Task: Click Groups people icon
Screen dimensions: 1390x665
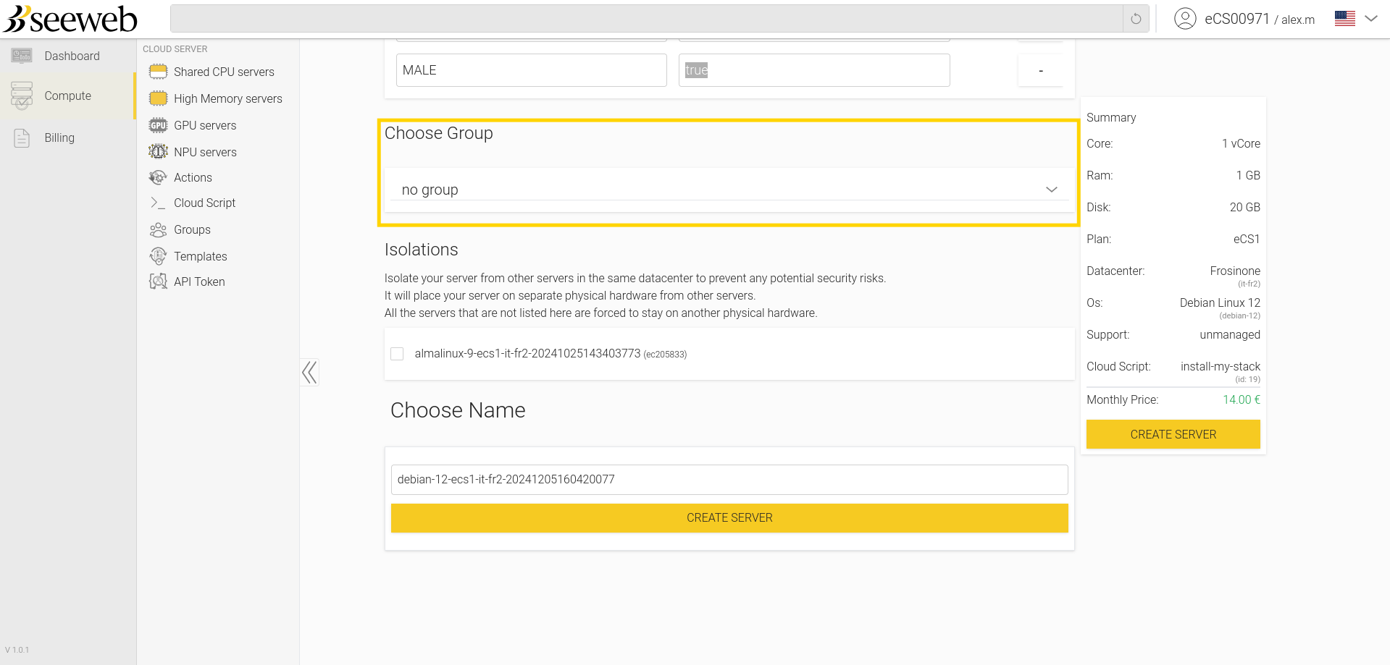Action: [158, 229]
